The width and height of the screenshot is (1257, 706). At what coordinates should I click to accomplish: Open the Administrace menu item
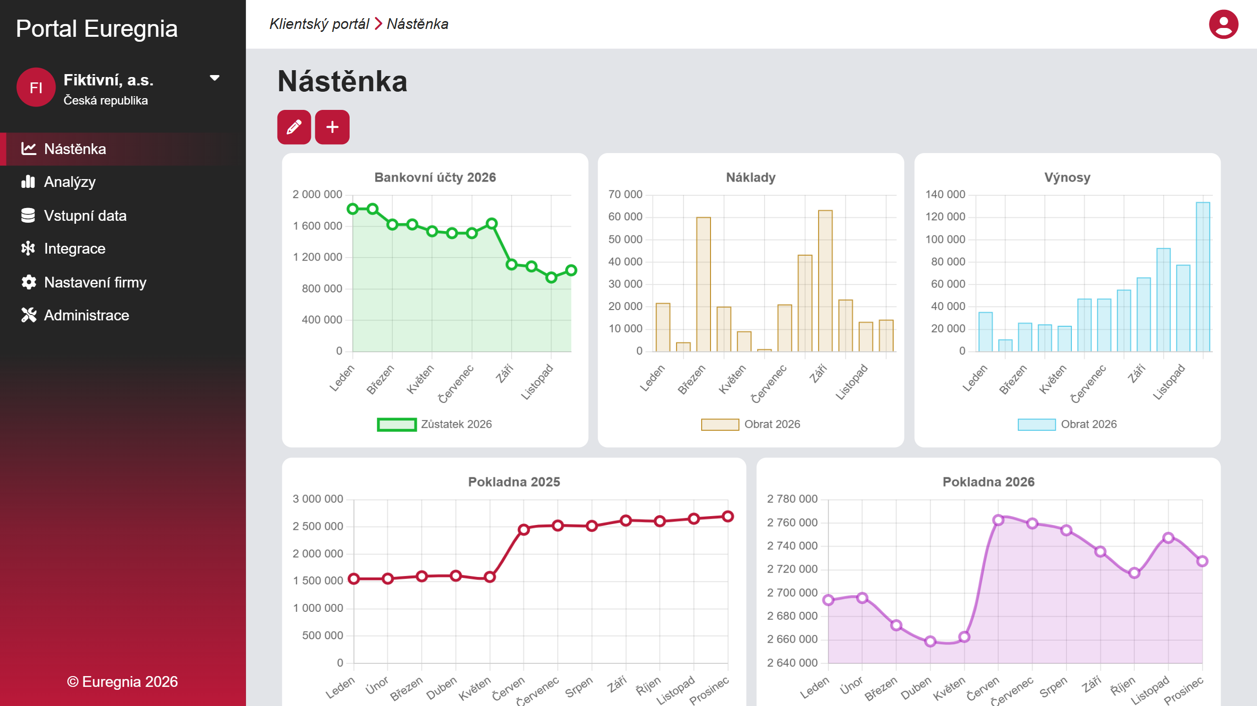[x=123, y=315]
